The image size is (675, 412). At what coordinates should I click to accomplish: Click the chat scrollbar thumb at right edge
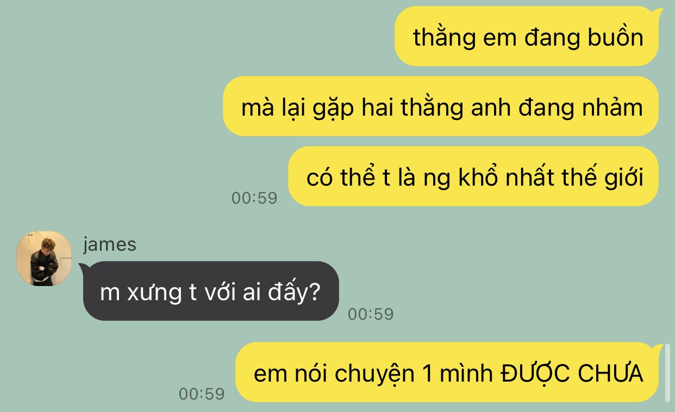668,373
